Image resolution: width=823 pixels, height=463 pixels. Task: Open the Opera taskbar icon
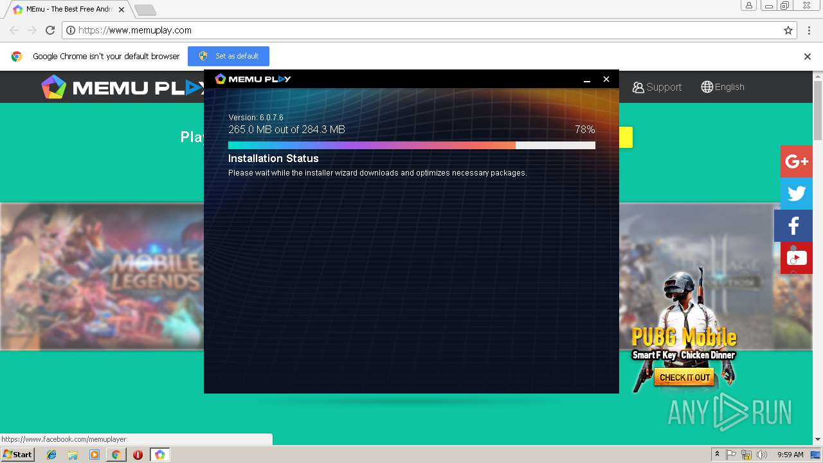pos(138,455)
